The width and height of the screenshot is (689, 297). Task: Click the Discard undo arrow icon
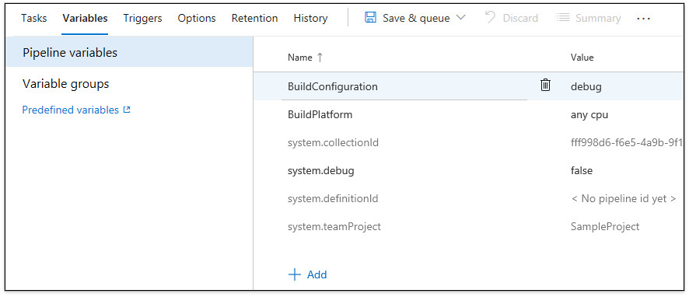click(x=490, y=18)
